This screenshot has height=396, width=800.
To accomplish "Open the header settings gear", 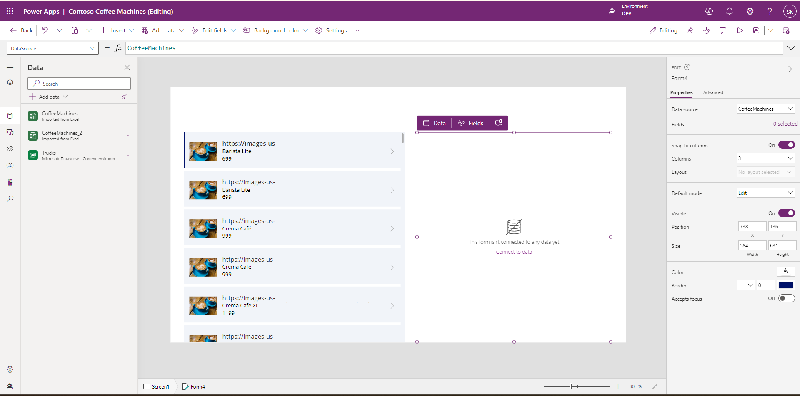I will tap(750, 11).
